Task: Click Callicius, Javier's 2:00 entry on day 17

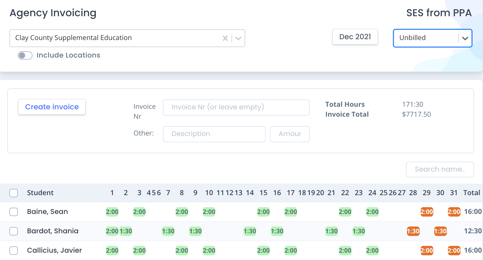Action: pos(290,251)
